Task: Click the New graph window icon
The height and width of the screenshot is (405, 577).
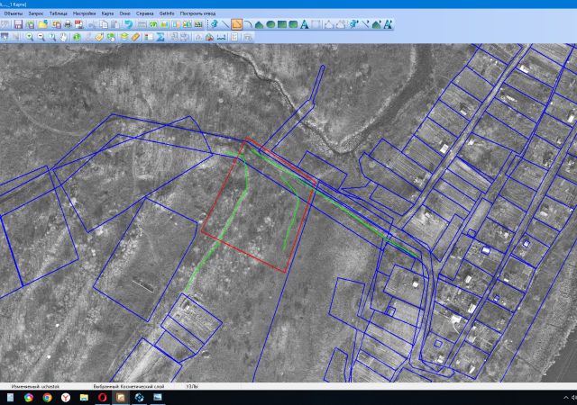Action: [164, 24]
